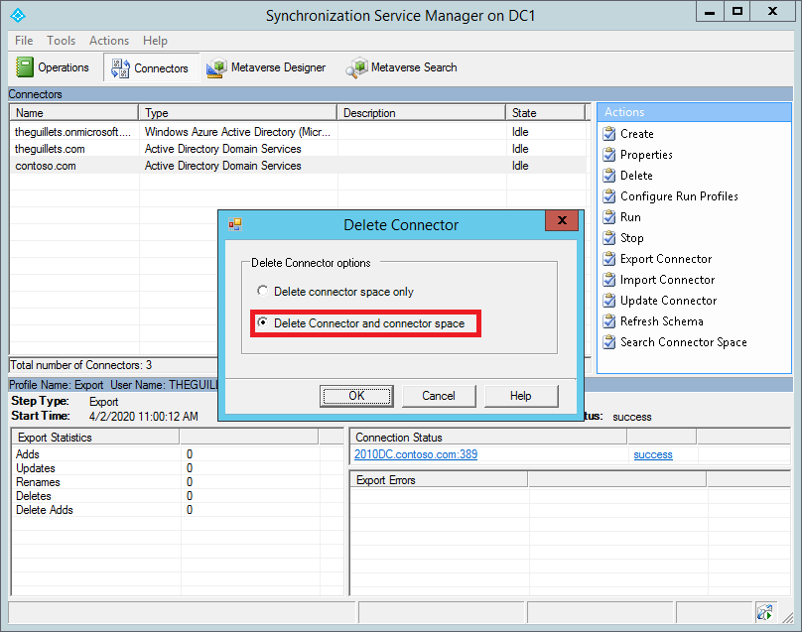Viewport: 802px width, 632px height.
Task: View the success status details
Action: click(x=653, y=453)
